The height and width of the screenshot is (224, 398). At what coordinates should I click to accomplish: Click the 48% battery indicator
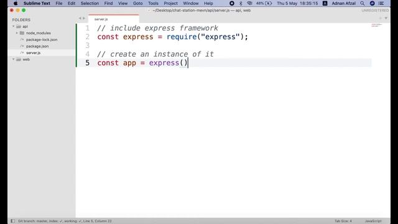(x=264, y=3)
